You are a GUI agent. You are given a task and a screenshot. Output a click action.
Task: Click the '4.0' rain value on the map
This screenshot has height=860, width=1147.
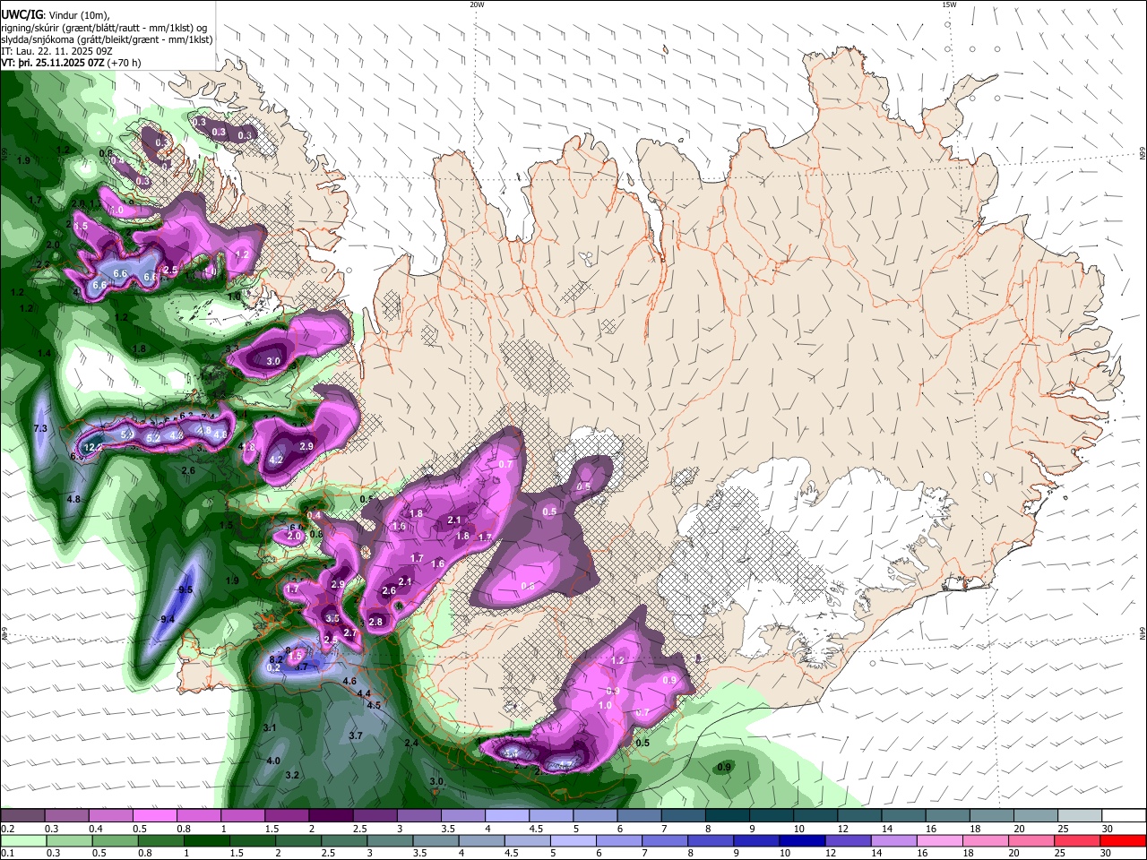tap(273, 761)
